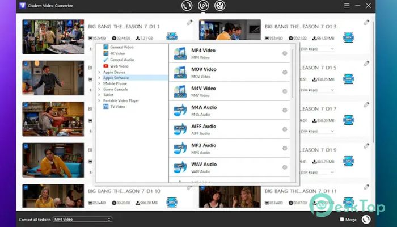Open settings gear for MOV Video format
397x227 pixels.
pyautogui.click(x=285, y=72)
